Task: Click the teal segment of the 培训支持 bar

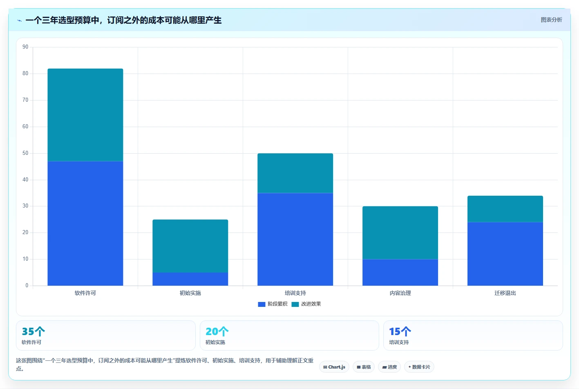Action: (x=295, y=173)
